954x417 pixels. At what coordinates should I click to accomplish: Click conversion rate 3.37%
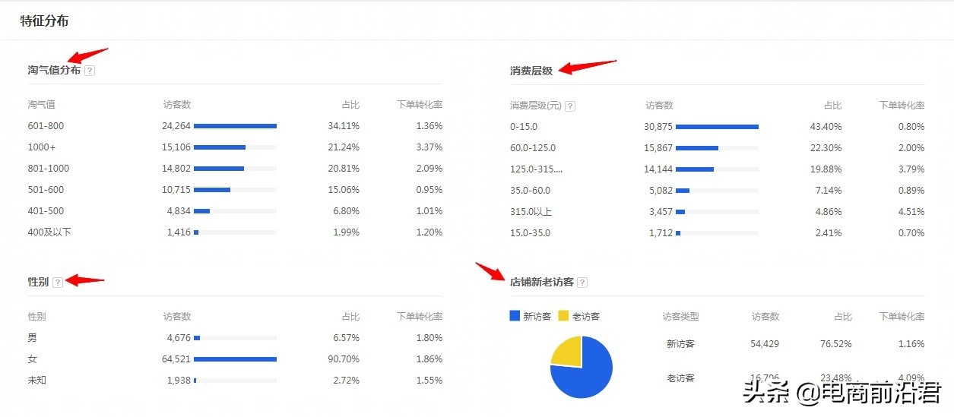429,147
